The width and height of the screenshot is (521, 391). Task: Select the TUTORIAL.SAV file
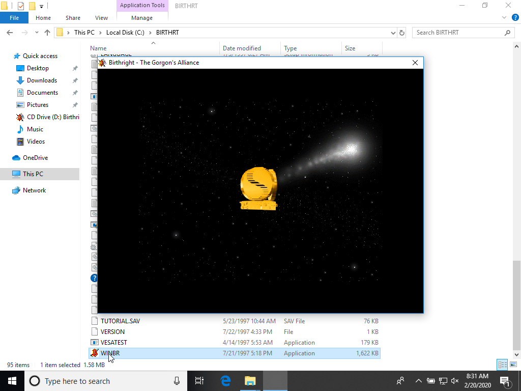tap(235, 321)
